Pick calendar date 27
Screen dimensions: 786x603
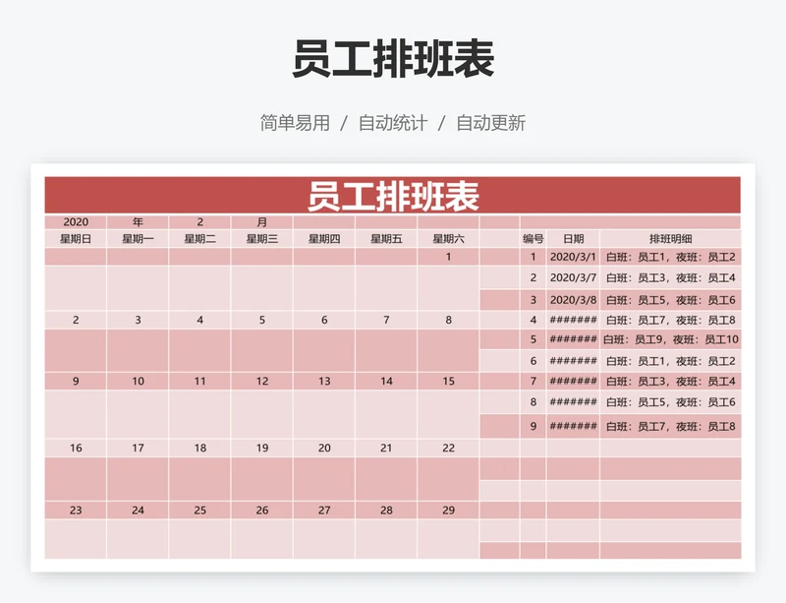tap(324, 511)
